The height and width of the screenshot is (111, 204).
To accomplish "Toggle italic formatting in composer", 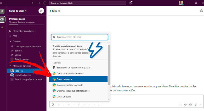I will click(64, 105).
